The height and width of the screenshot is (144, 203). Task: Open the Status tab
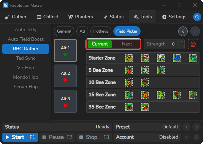(113, 17)
